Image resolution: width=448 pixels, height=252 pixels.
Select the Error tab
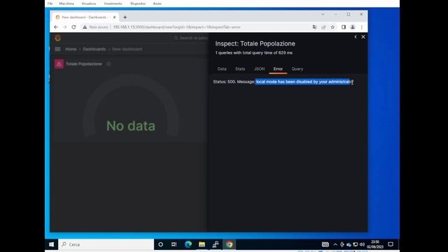tap(278, 69)
